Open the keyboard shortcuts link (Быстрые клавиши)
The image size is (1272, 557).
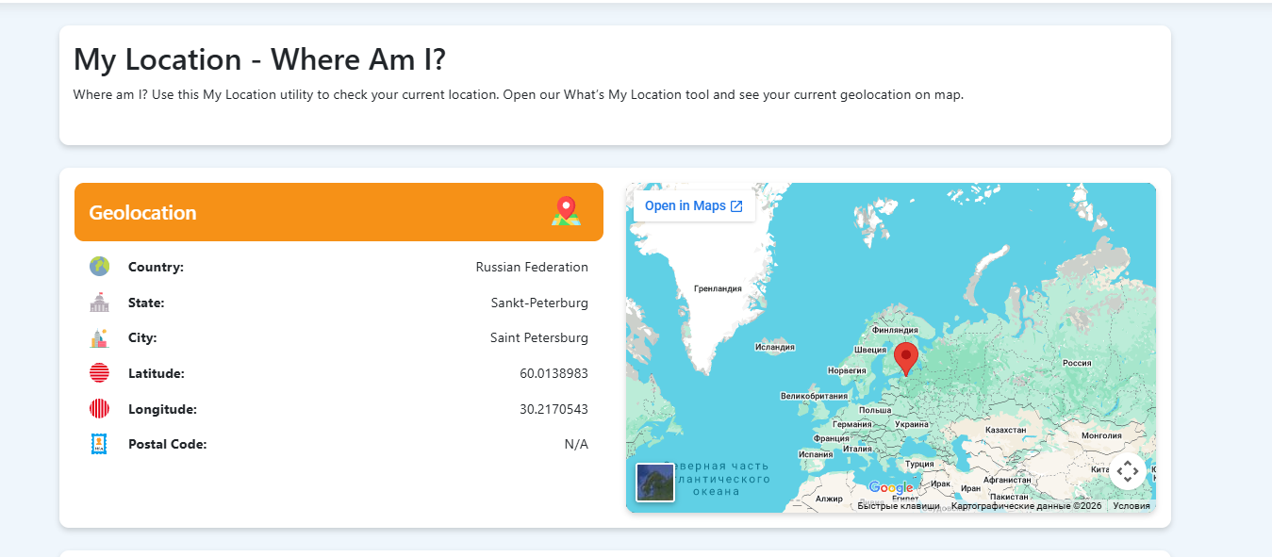[898, 506]
